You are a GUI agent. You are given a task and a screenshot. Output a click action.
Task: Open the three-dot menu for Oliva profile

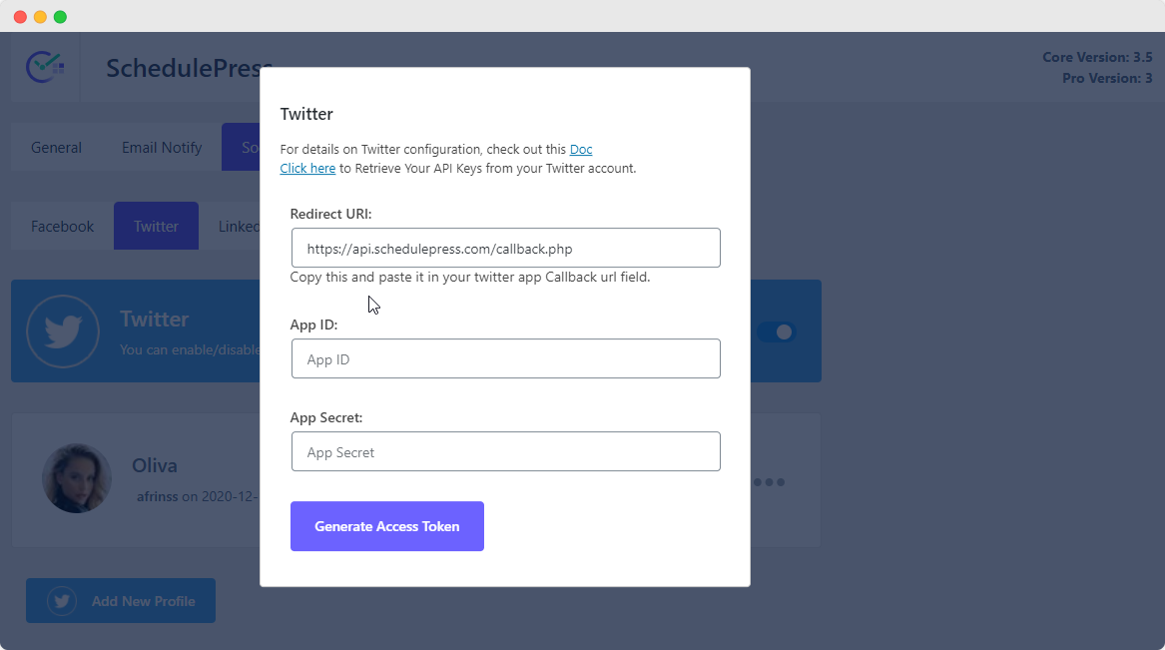(x=769, y=482)
